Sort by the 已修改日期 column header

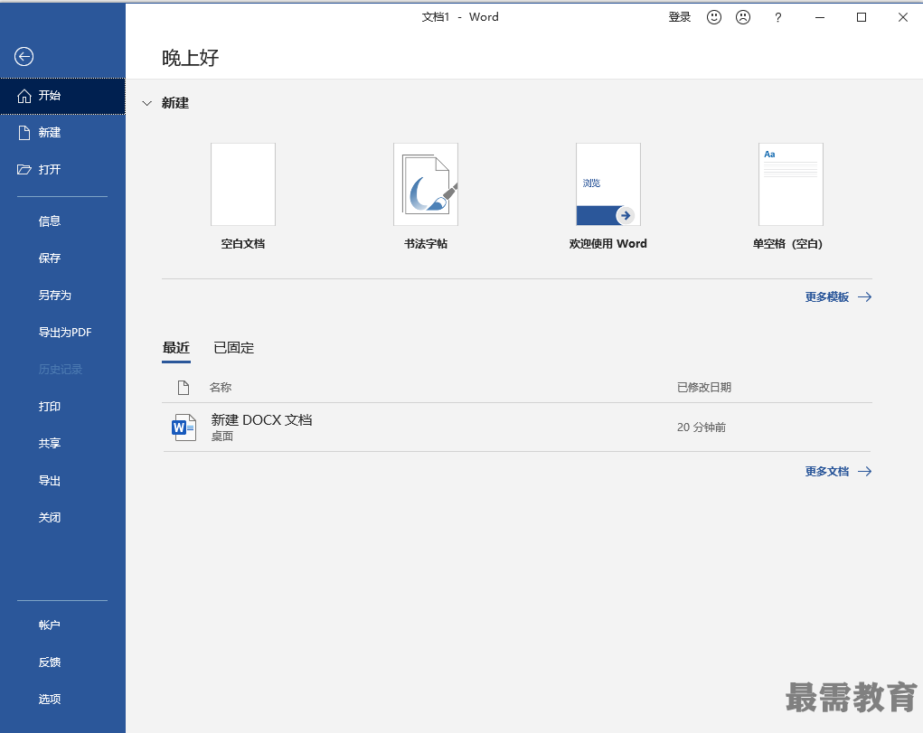[x=704, y=388]
